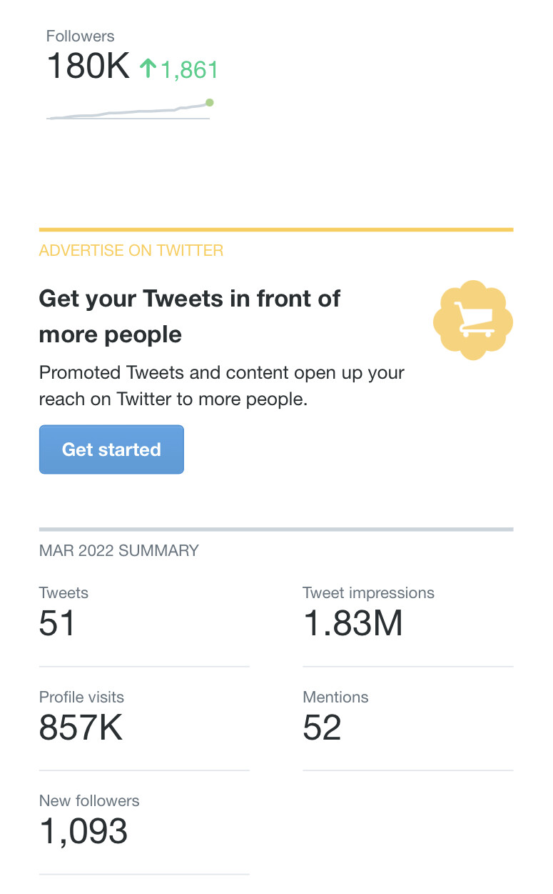Click the Tweet impressions label

click(x=368, y=593)
